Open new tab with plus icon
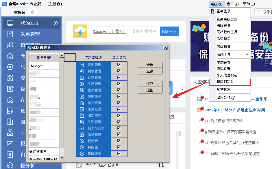The height and width of the screenshot is (169, 272). tap(32, 12)
